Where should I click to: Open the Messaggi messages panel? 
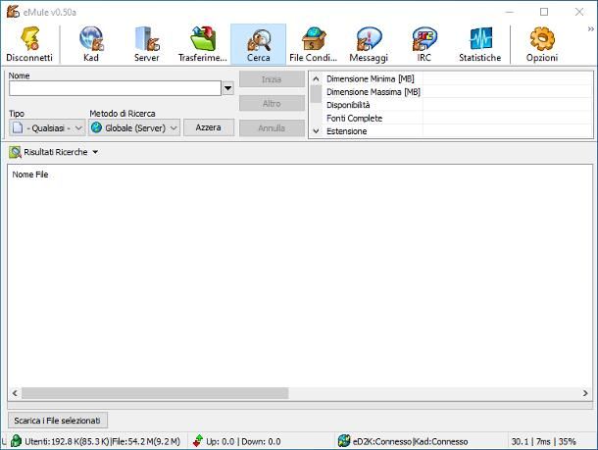369,44
